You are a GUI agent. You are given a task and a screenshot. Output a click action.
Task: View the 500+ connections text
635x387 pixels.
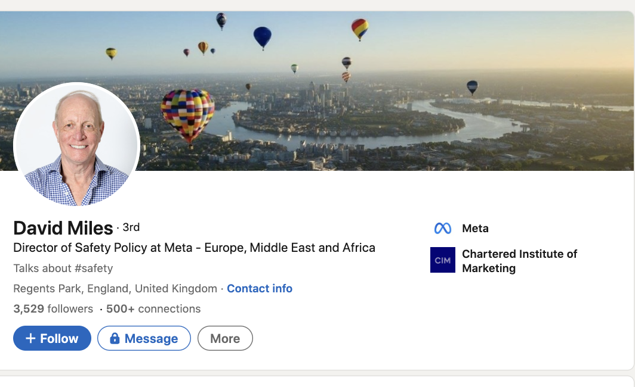pos(153,309)
